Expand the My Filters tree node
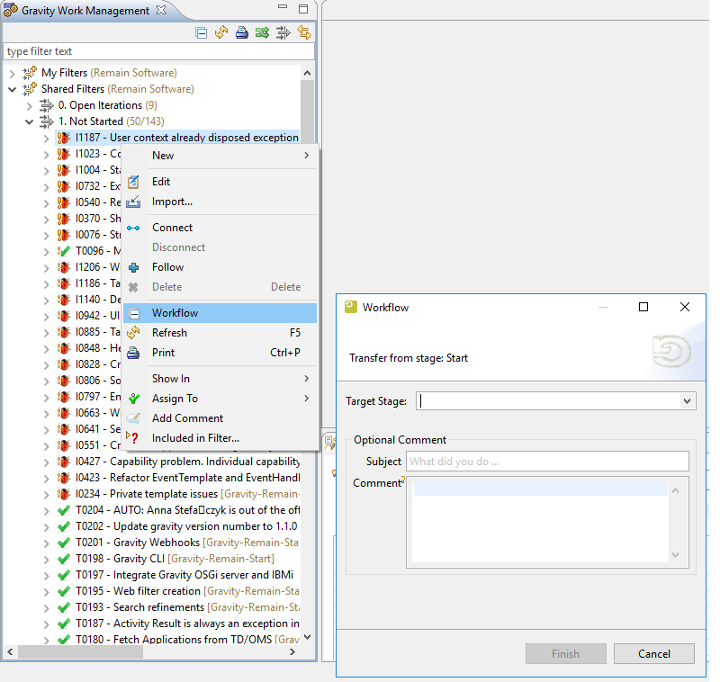 [x=13, y=73]
